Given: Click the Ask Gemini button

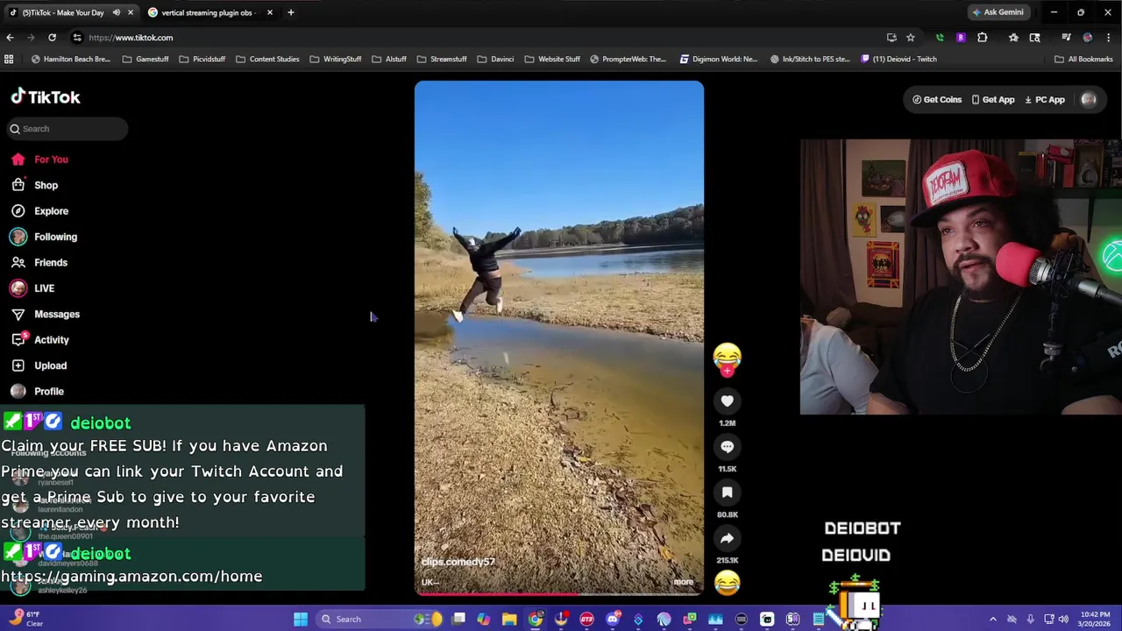Looking at the screenshot, I should click(x=998, y=12).
